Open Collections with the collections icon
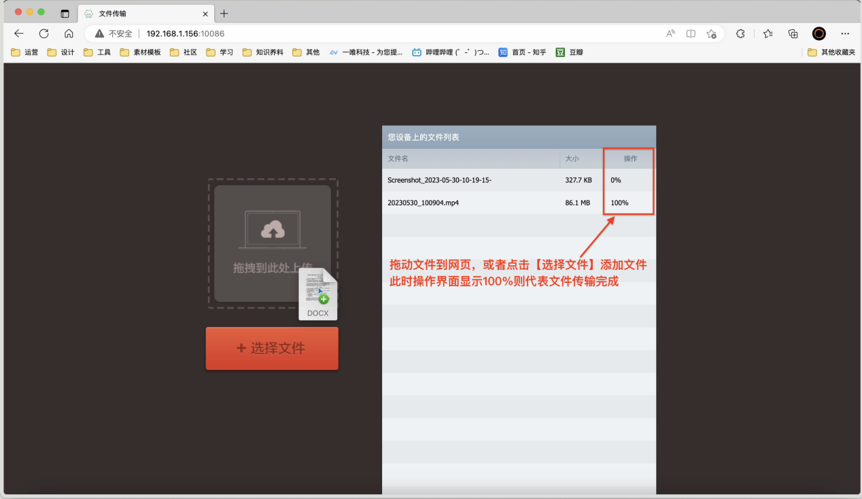This screenshot has height=499, width=862. coord(793,33)
